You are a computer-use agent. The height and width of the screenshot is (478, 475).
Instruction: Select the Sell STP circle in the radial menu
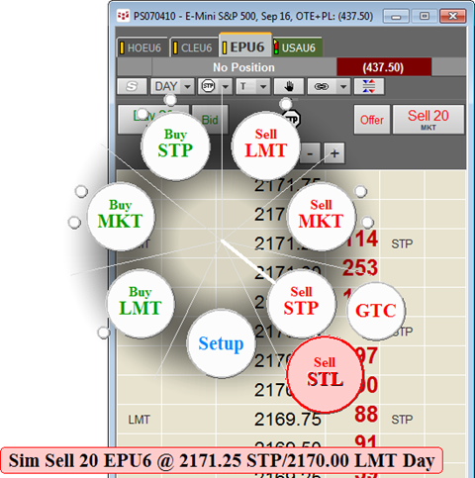tap(301, 304)
